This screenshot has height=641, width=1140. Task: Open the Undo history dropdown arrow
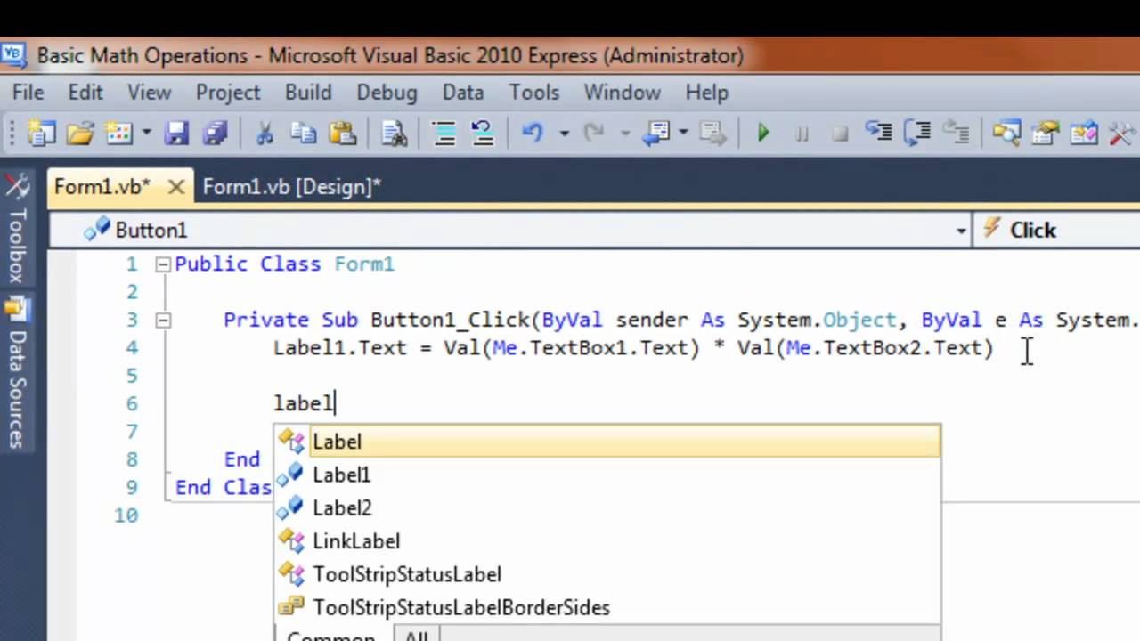click(564, 134)
